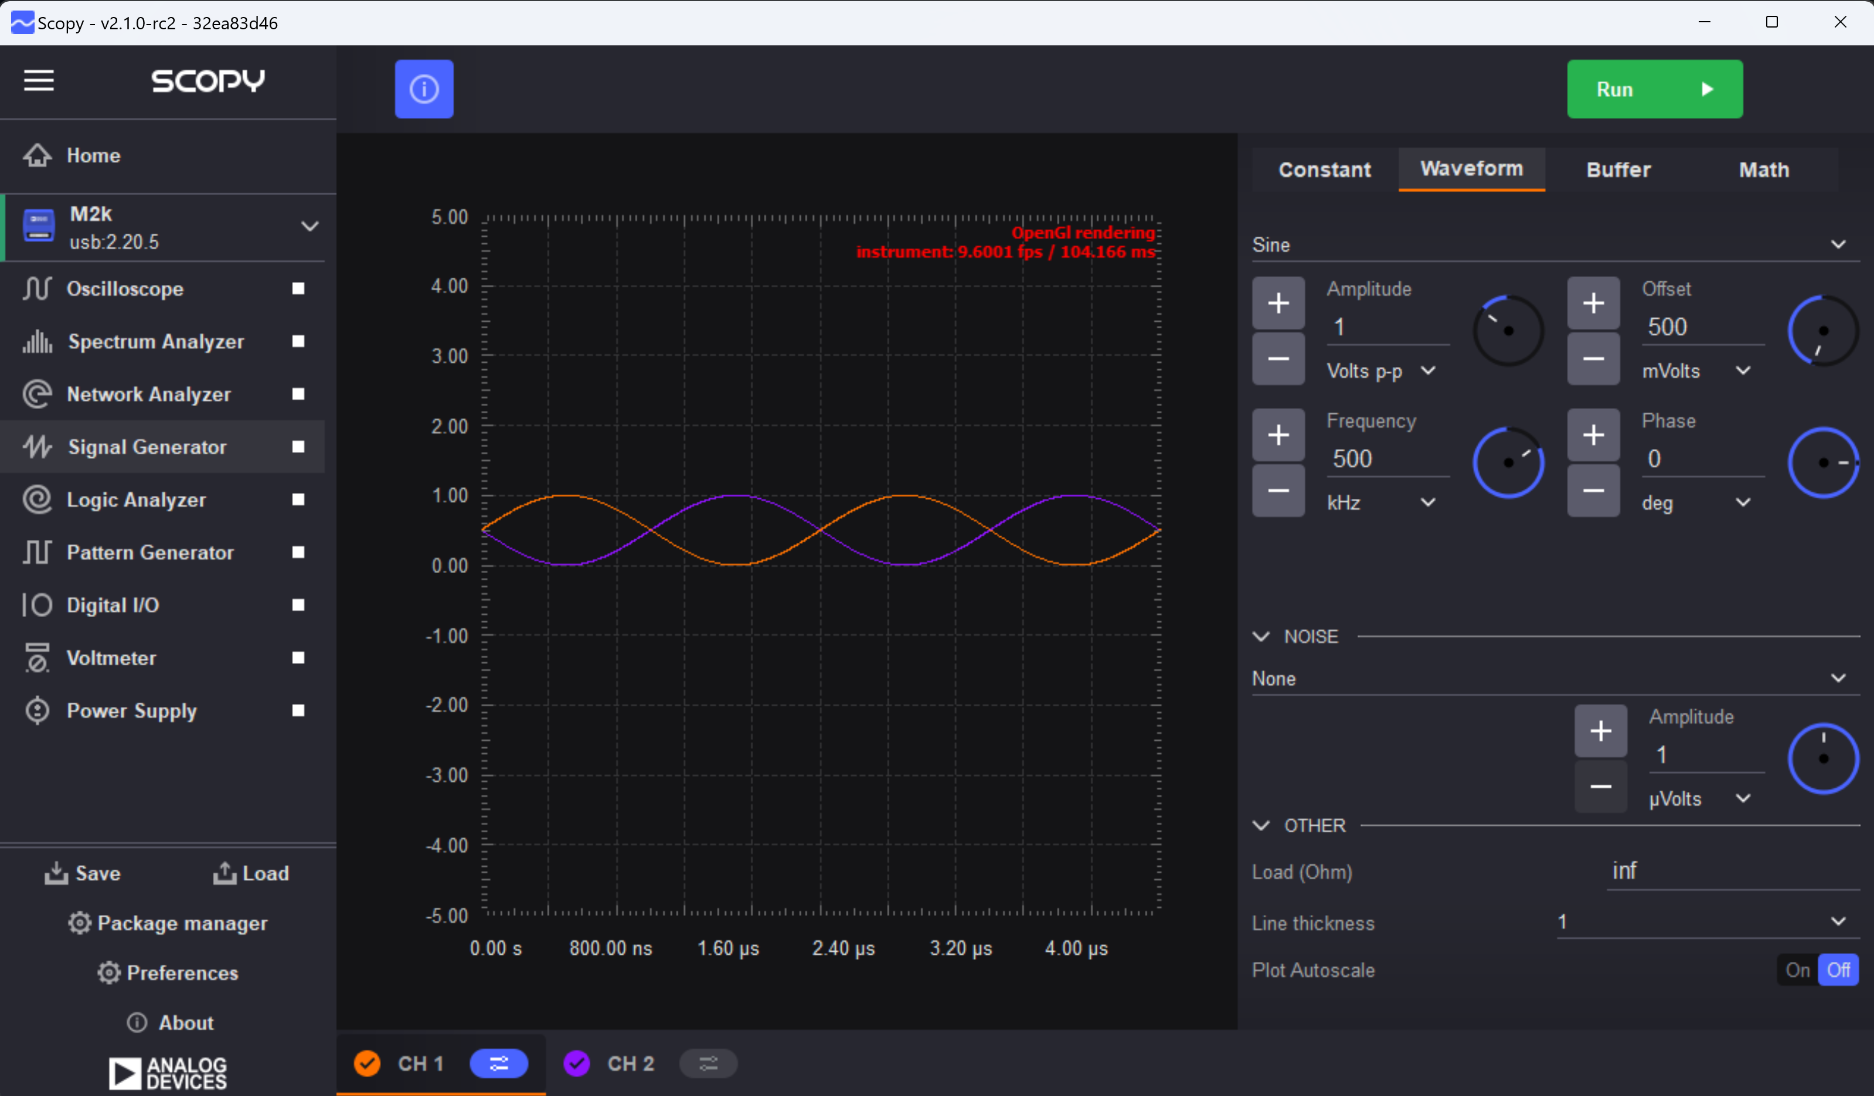This screenshot has width=1874, height=1096.
Task: Collapse the OTHER section
Action: [1261, 825]
